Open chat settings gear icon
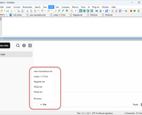 24,45
